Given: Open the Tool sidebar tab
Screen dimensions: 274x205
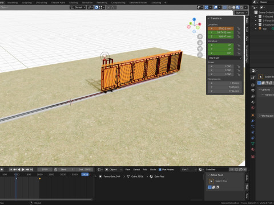Looking at the screenshot, I should coord(247,30).
